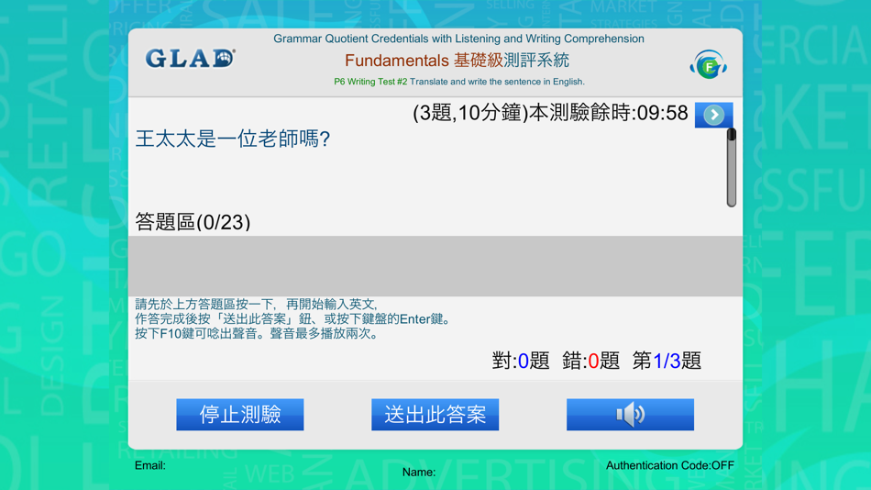Play the question audio with speaker button
Screen dimensions: 871x490
point(630,415)
